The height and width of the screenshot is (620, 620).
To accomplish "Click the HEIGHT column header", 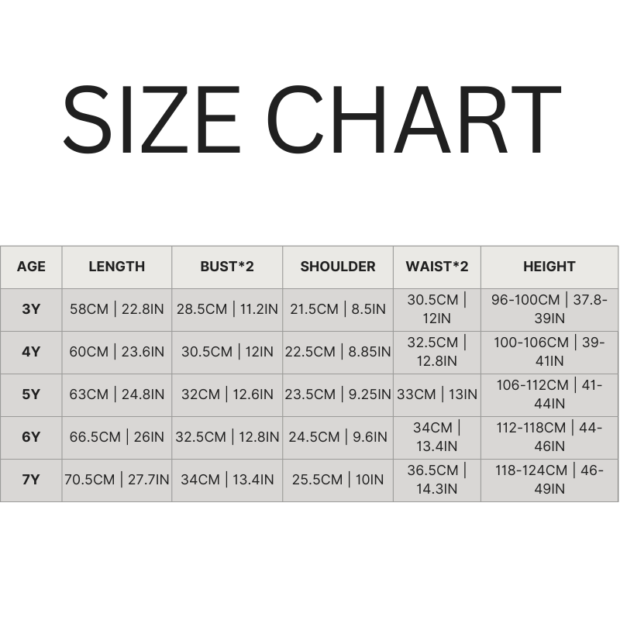I will (549, 267).
